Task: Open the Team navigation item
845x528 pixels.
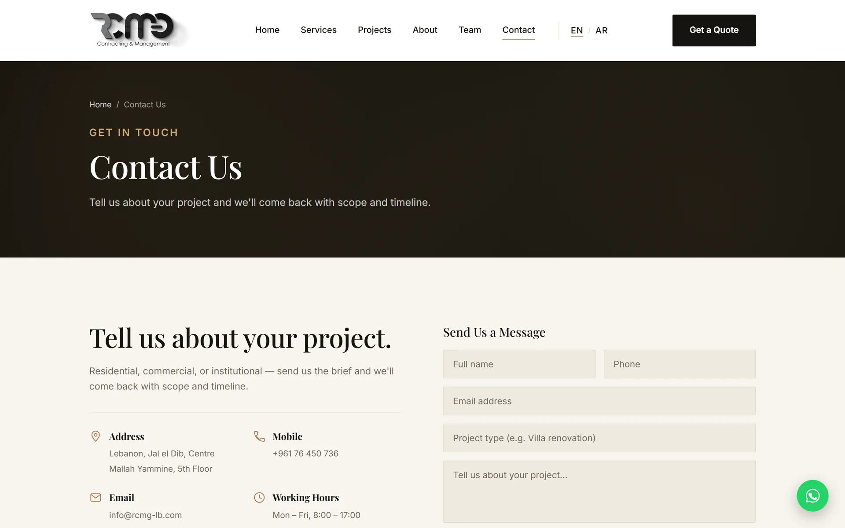Action: click(470, 30)
